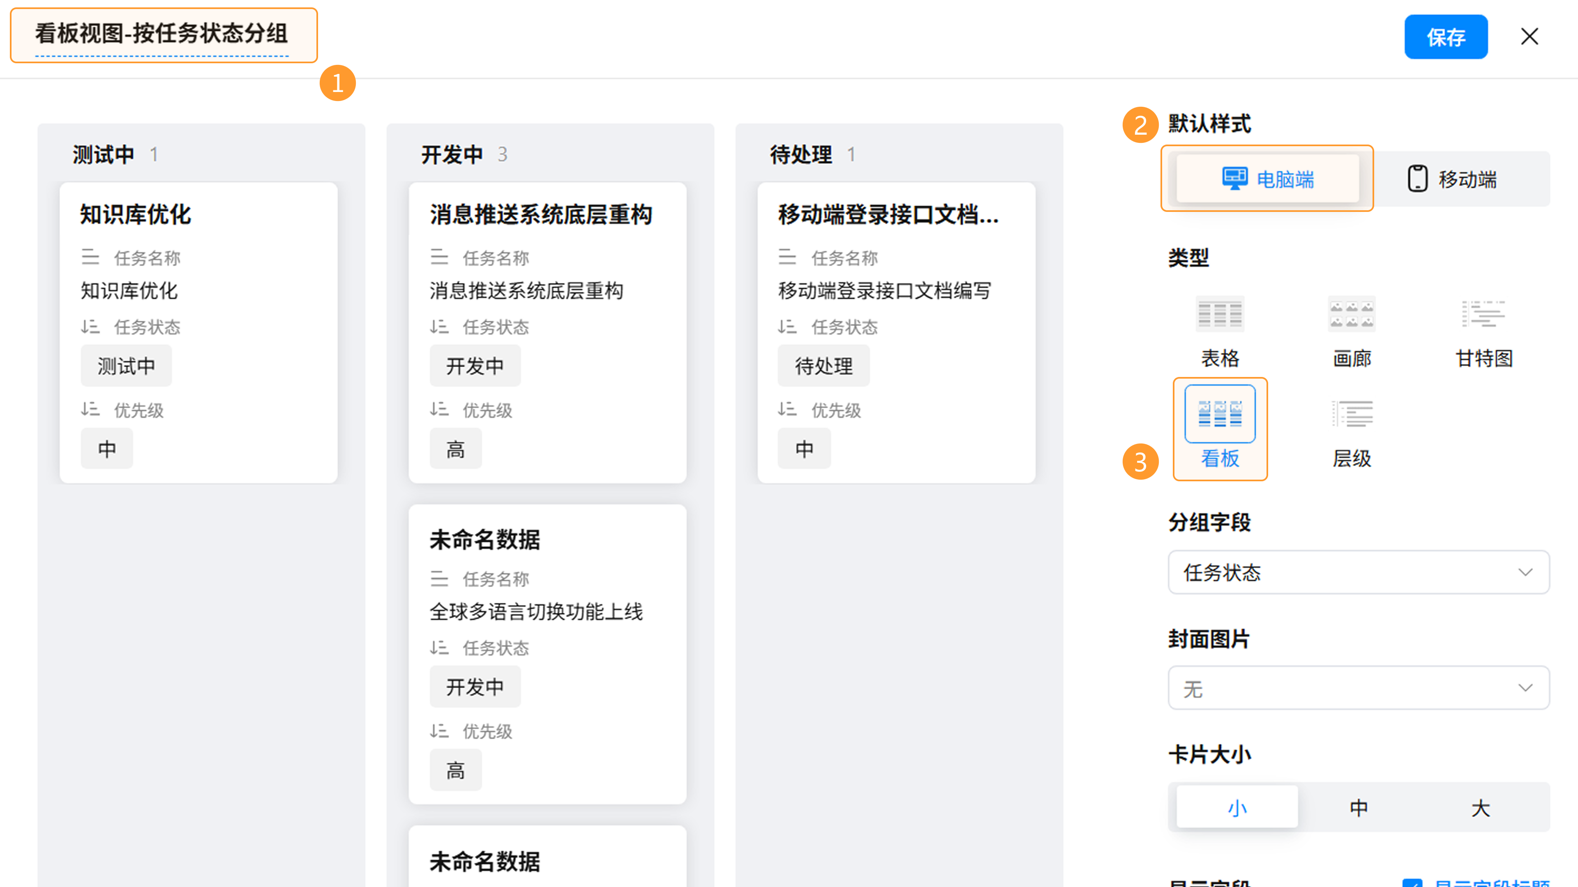
Task: Select the 画廊 gallery view type icon
Action: pos(1351,314)
